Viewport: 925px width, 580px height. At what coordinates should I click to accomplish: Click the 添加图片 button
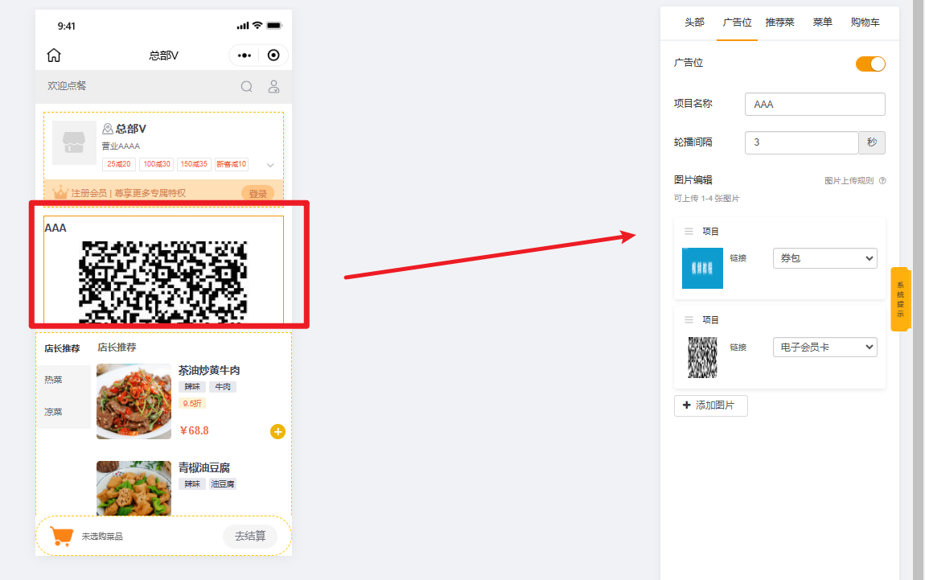pyautogui.click(x=710, y=405)
